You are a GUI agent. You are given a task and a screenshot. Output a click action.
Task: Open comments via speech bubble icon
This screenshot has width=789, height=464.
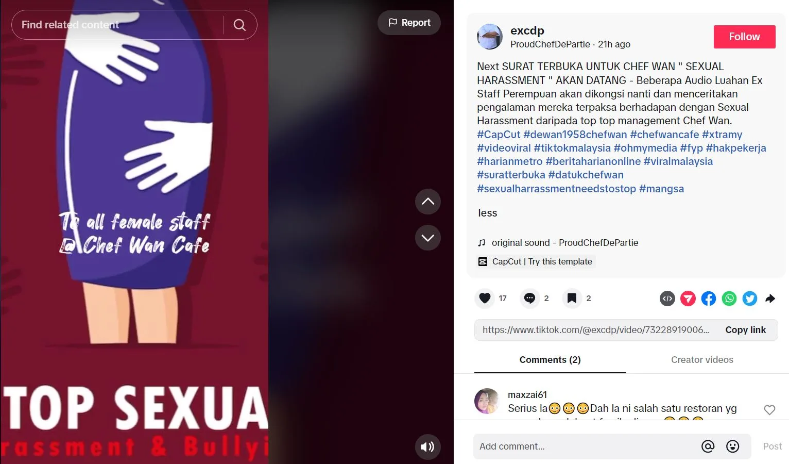pos(529,298)
